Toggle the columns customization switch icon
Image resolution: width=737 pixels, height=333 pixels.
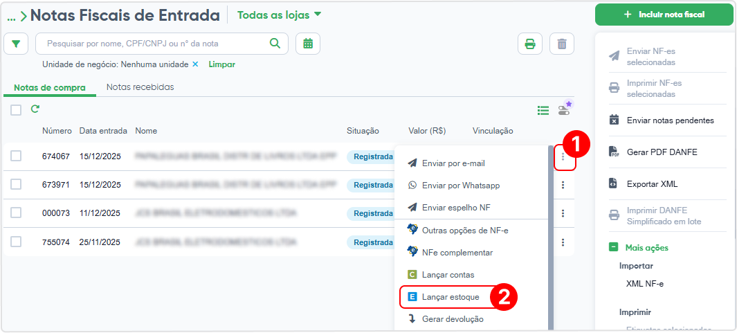click(563, 110)
